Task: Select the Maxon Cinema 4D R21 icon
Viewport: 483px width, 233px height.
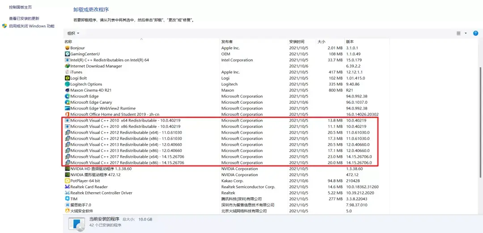Action: 68,90
